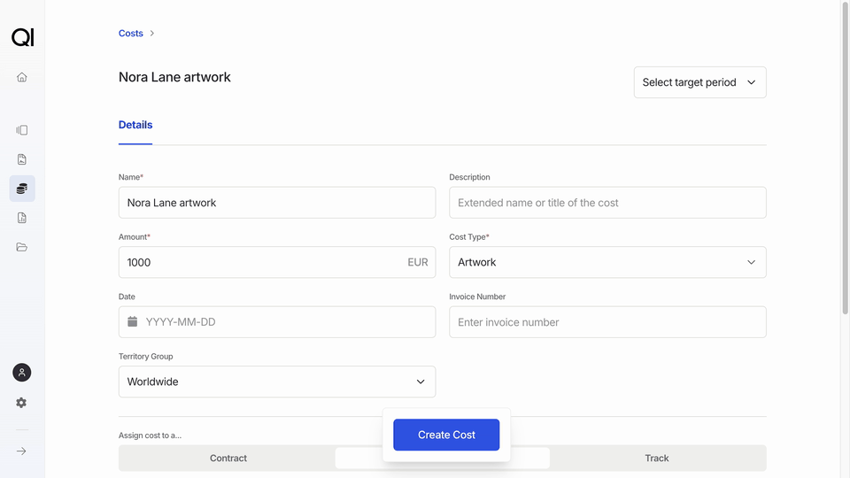Image resolution: width=850 pixels, height=478 pixels.
Task: Open the catalog panel icon in sidebar
Action: [x=21, y=130]
